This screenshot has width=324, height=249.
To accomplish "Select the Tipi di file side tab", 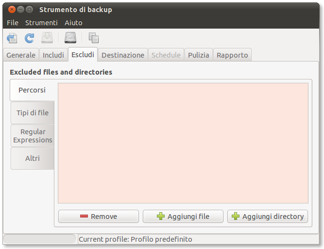I will (x=33, y=113).
